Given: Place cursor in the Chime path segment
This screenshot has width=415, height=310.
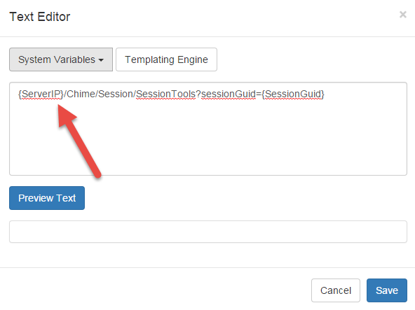Looking at the screenshot, I should 81,94.
